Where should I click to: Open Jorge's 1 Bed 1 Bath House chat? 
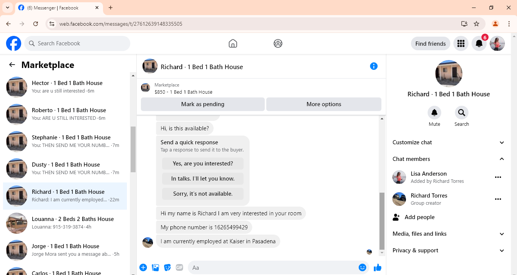(x=65, y=250)
